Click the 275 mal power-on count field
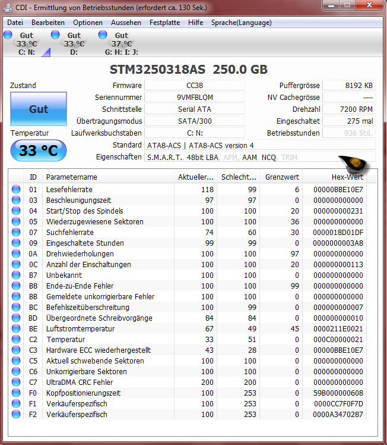The width and height of the screenshot is (387, 445). 349,121
